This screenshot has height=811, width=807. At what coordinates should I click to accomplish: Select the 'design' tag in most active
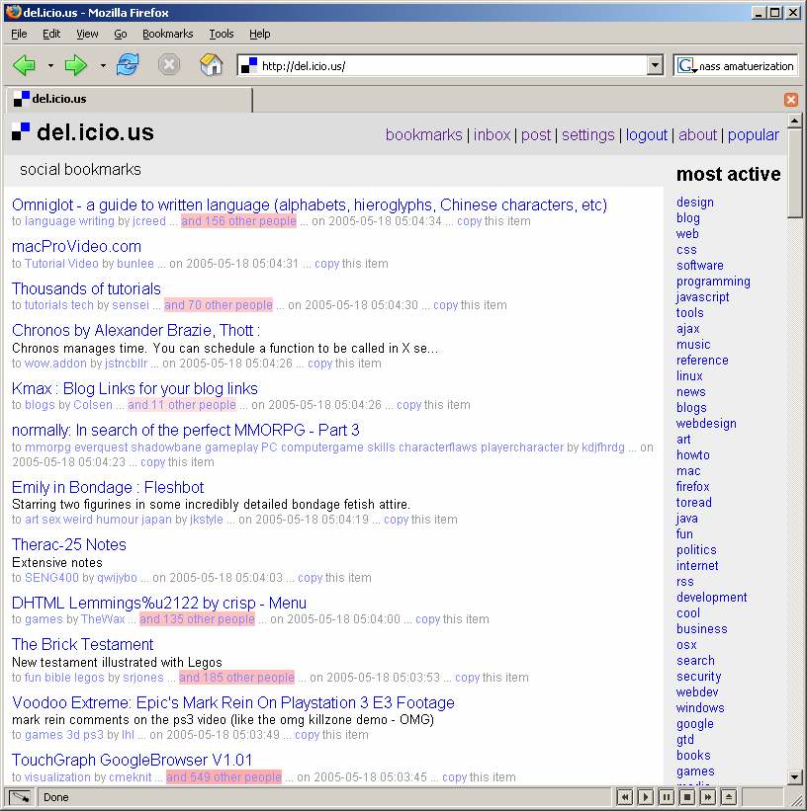coord(695,203)
